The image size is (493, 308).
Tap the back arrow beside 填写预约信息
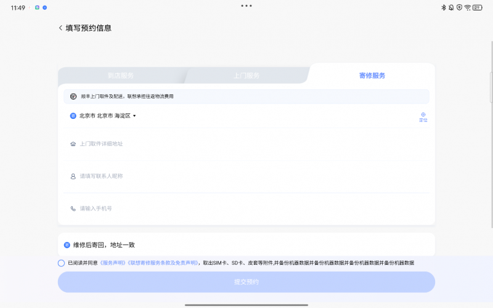(x=60, y=28)
